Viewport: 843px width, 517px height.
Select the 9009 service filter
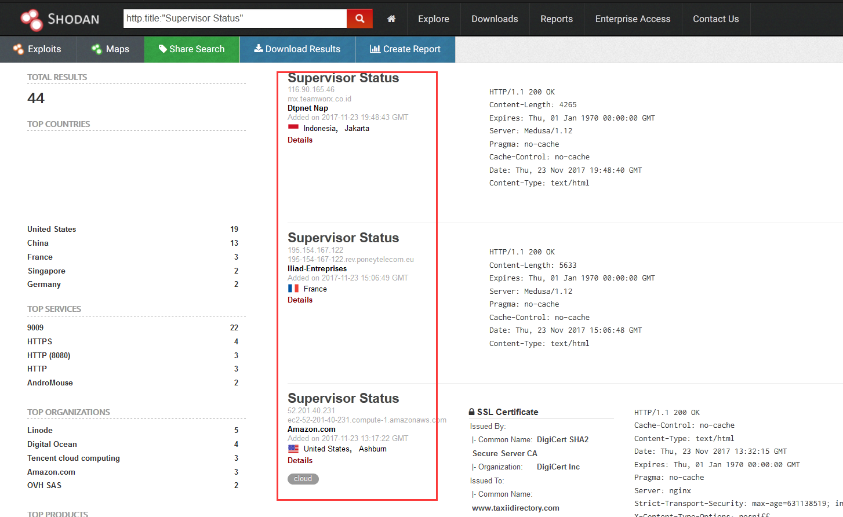[x=36, y=327]
